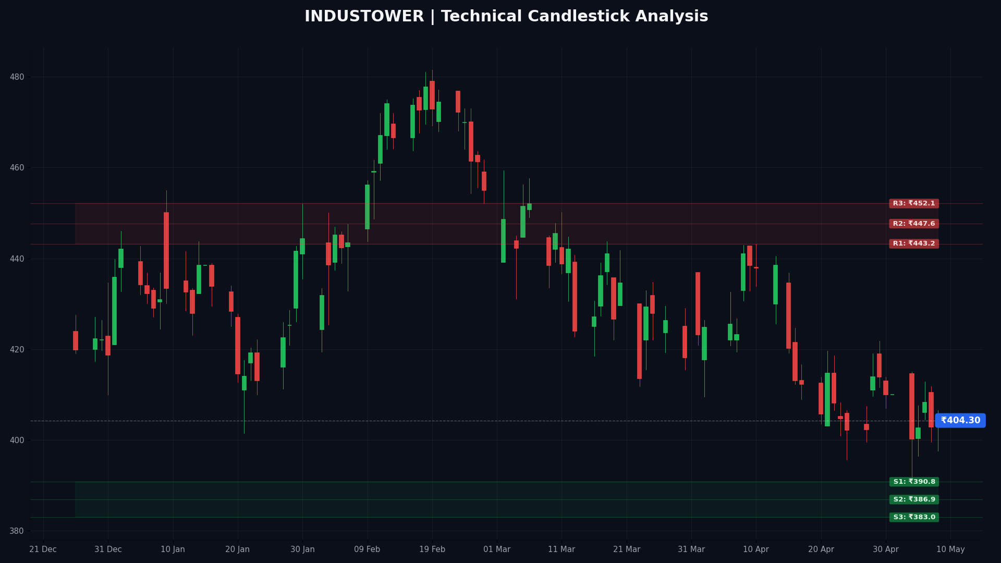This screenshot has width=1001, height=563.
Task: Click the 20 Apr date label
Action: [821, 549]
